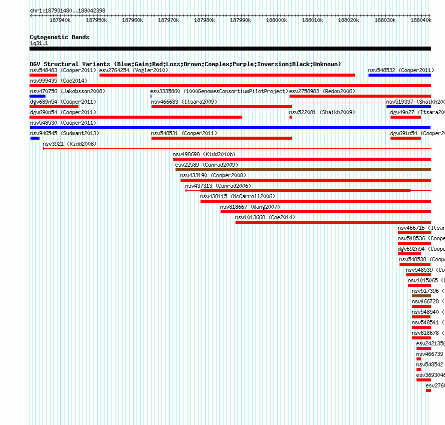Click the Cytogenetic Bands track title
The width and height of the screenshot is (445, 425).
[59, 37]
